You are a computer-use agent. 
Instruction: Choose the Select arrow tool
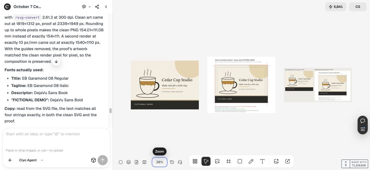coord(206,161)
